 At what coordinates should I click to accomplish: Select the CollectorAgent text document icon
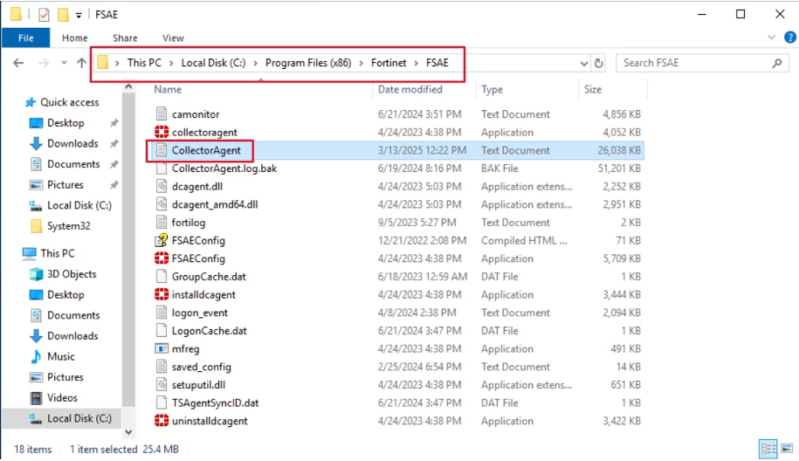pyautogui.click(x=162, y=150)
